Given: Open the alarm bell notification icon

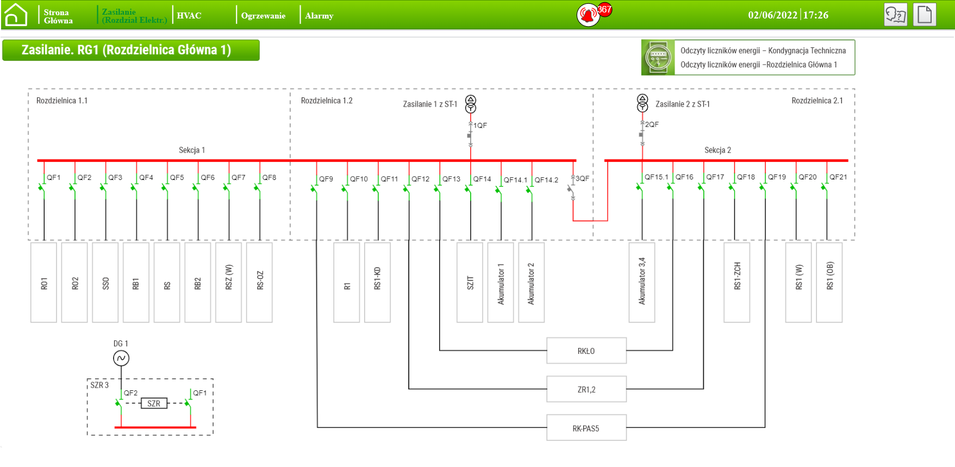Looking at the screenshot, I should point(588,15).
